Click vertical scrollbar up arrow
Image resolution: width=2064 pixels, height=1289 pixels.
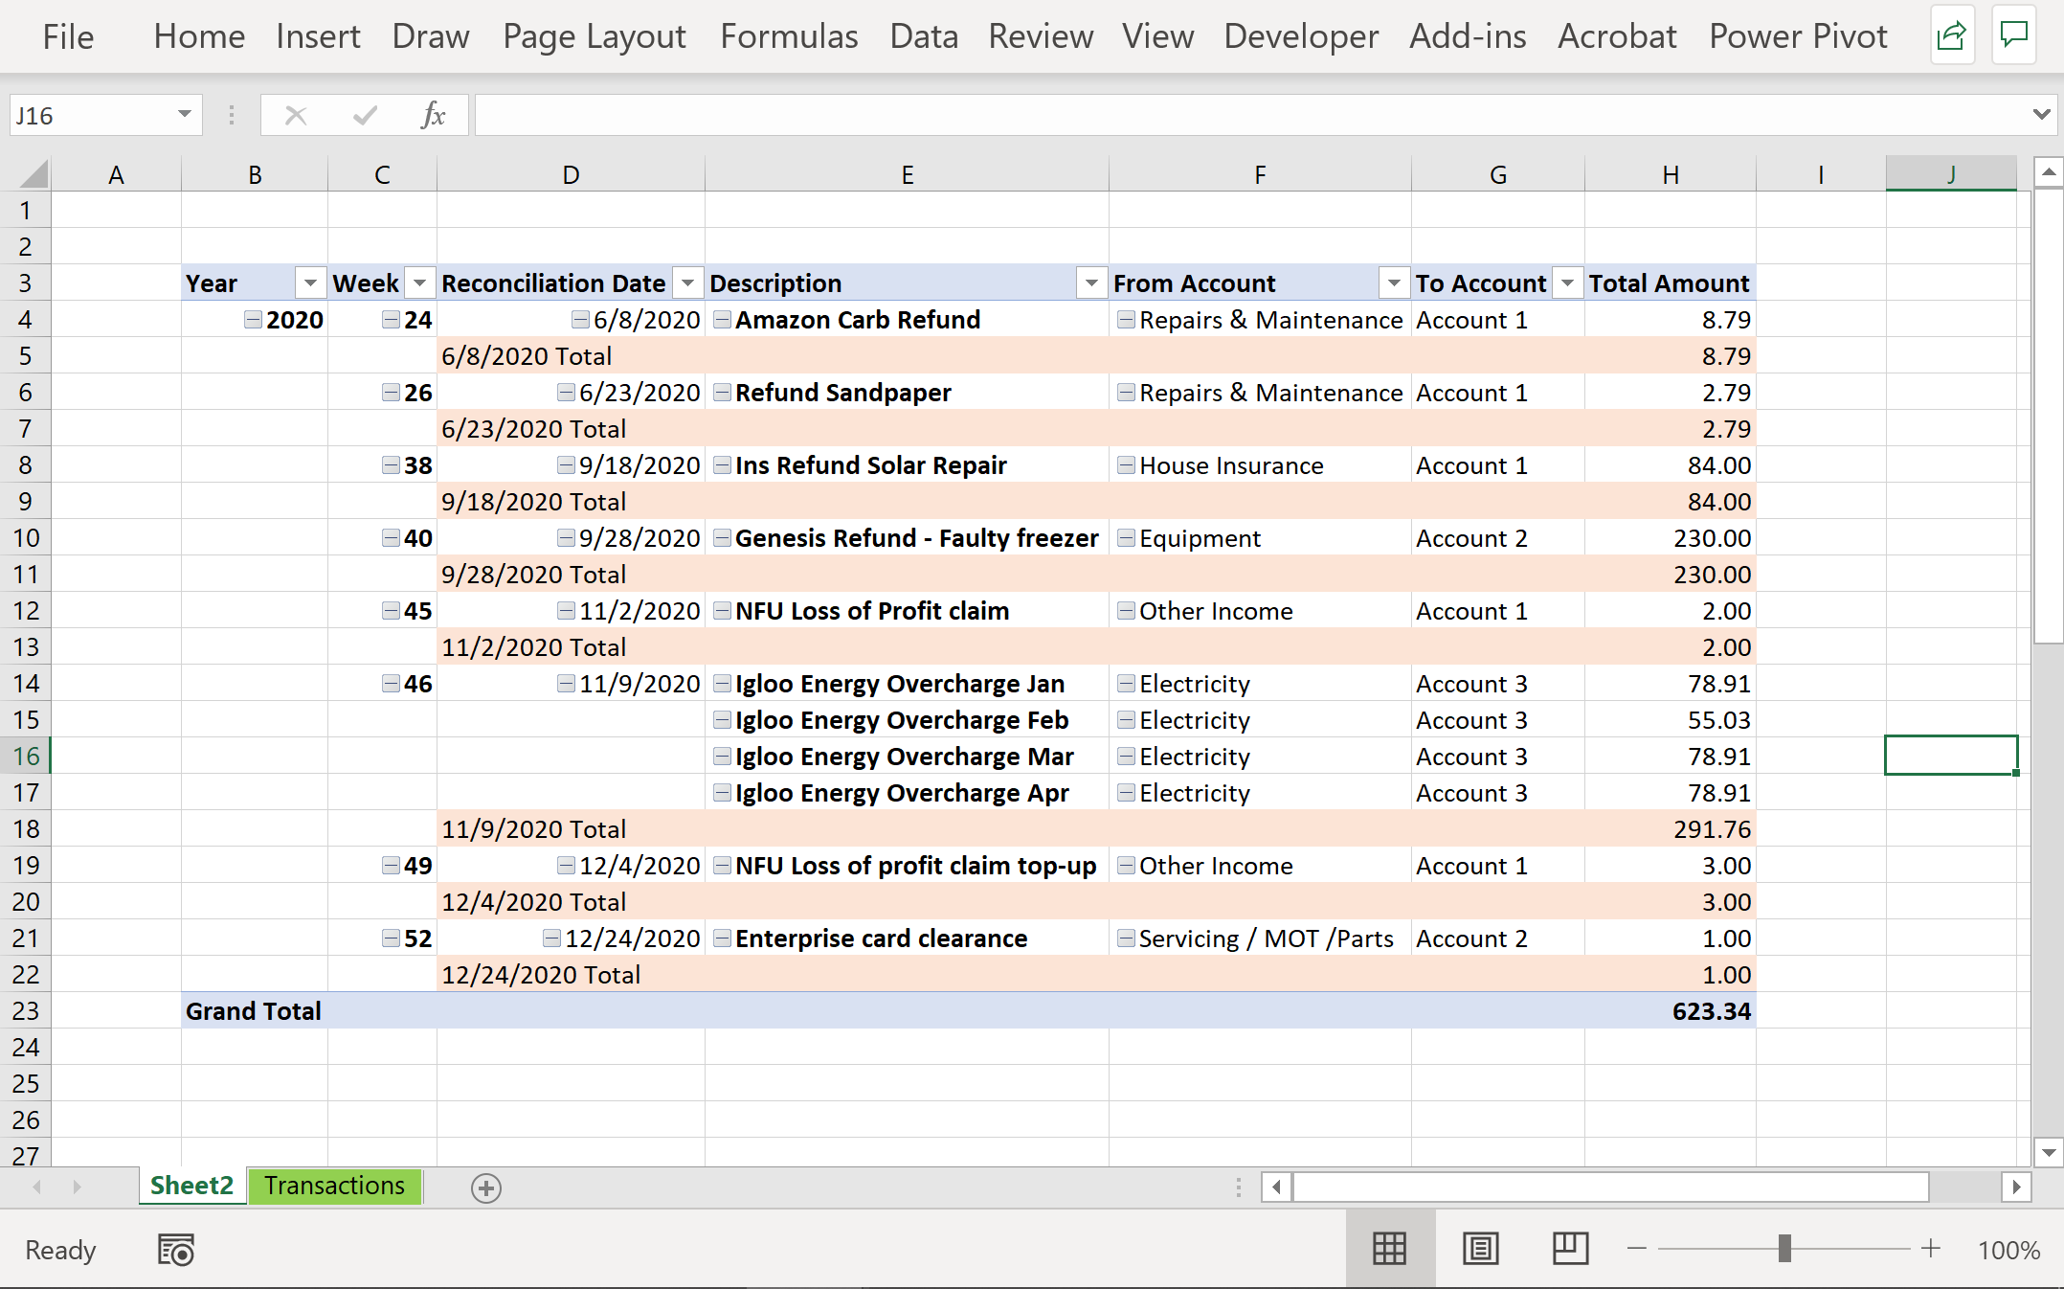pyautogui.click(x=2048, y=172)
